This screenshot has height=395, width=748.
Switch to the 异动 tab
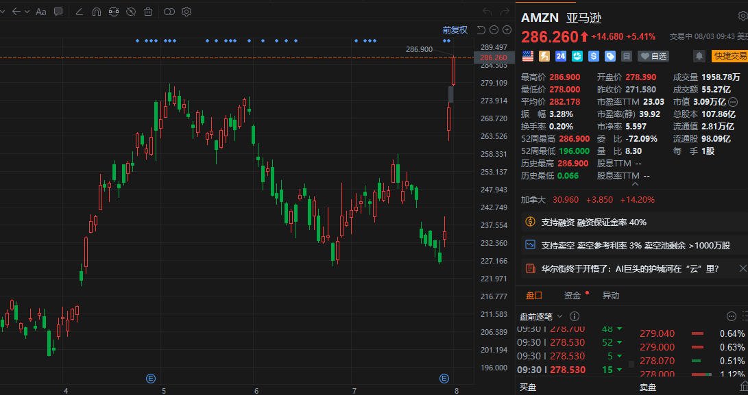pyautogui.click(x=611, y=296)
